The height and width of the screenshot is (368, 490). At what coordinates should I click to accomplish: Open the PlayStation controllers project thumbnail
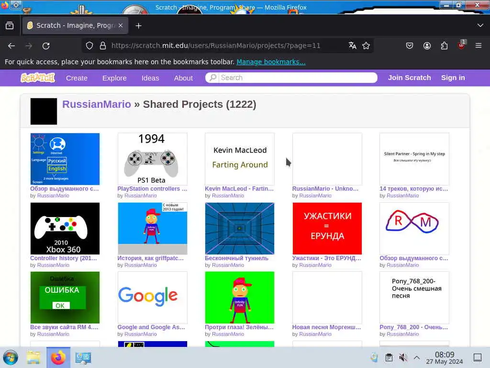tap(153, 159)
